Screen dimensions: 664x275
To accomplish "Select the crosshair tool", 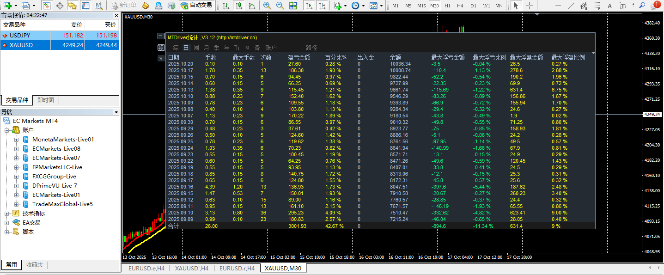I will pos(530,6).
